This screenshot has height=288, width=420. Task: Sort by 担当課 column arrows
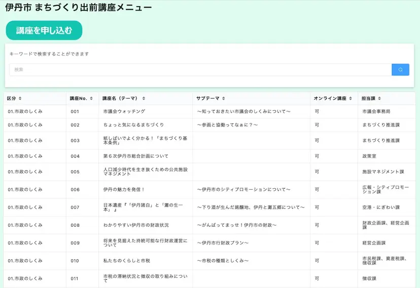point(379,98)
